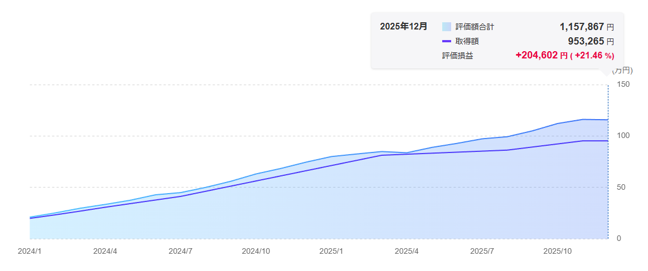Viewport: 648px width, 271px height.
Task: Select the 2024/10 x-axis label
Action: pos(256,252)
